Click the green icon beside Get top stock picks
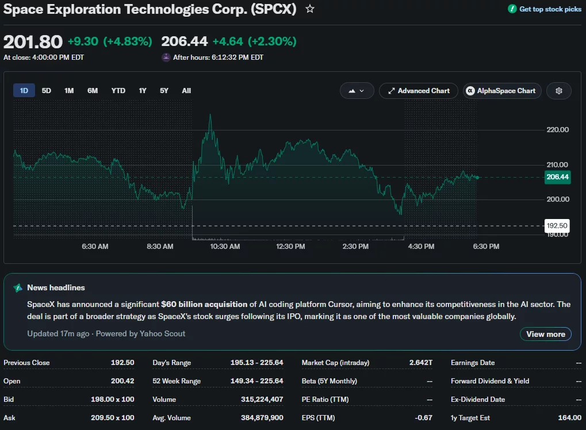The width and height of the screenshot is (586, 430). tap(512, 9)
